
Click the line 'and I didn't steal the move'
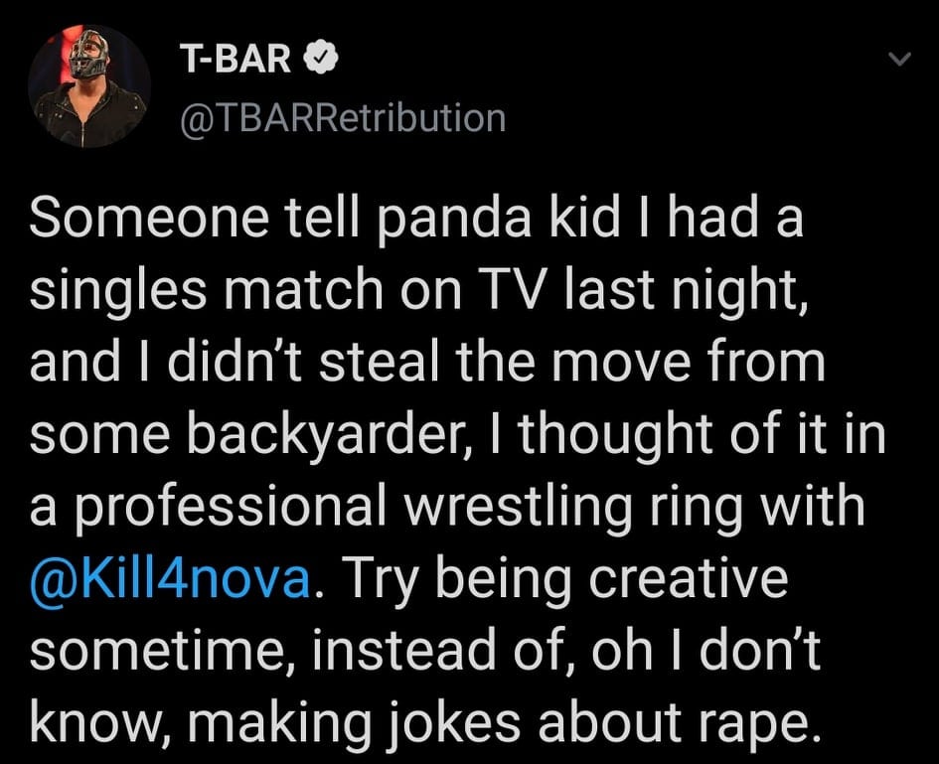(x=427, y=361)
